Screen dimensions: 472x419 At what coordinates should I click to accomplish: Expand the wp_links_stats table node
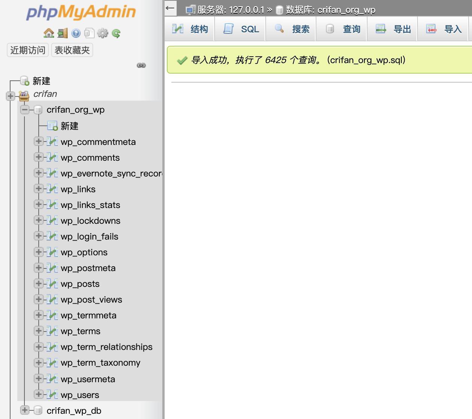[38, 205]
